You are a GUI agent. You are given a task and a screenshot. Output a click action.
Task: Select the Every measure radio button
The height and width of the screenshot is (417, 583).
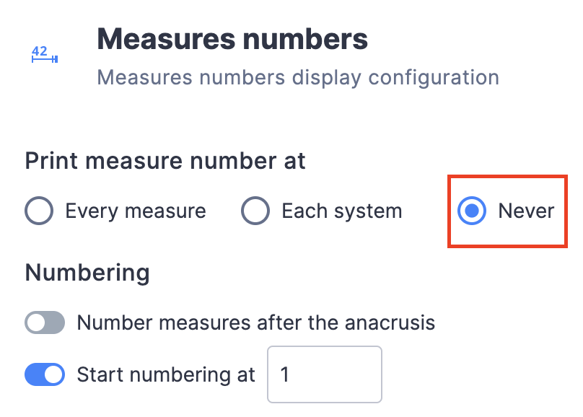pyautogui.click(x=38, y=211)
